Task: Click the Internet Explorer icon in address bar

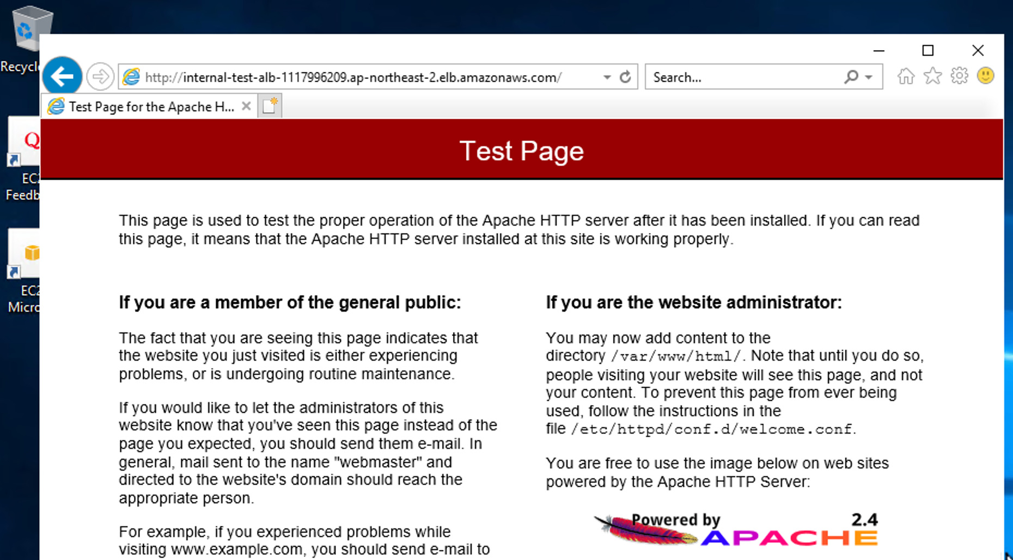Action: click(131, 77)
